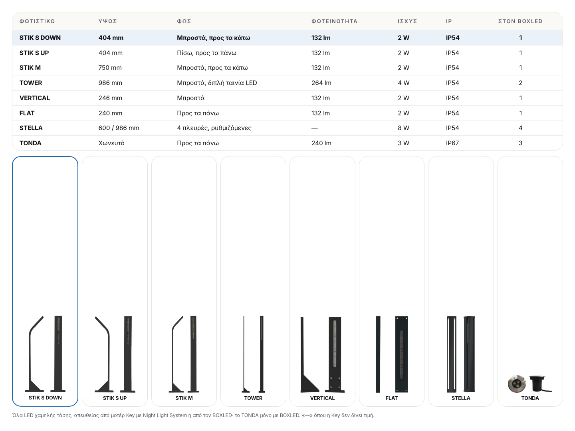Select the STELLA product card
Image resolution: width=575 pixels, height=431 pixels.
pos(461,281)
